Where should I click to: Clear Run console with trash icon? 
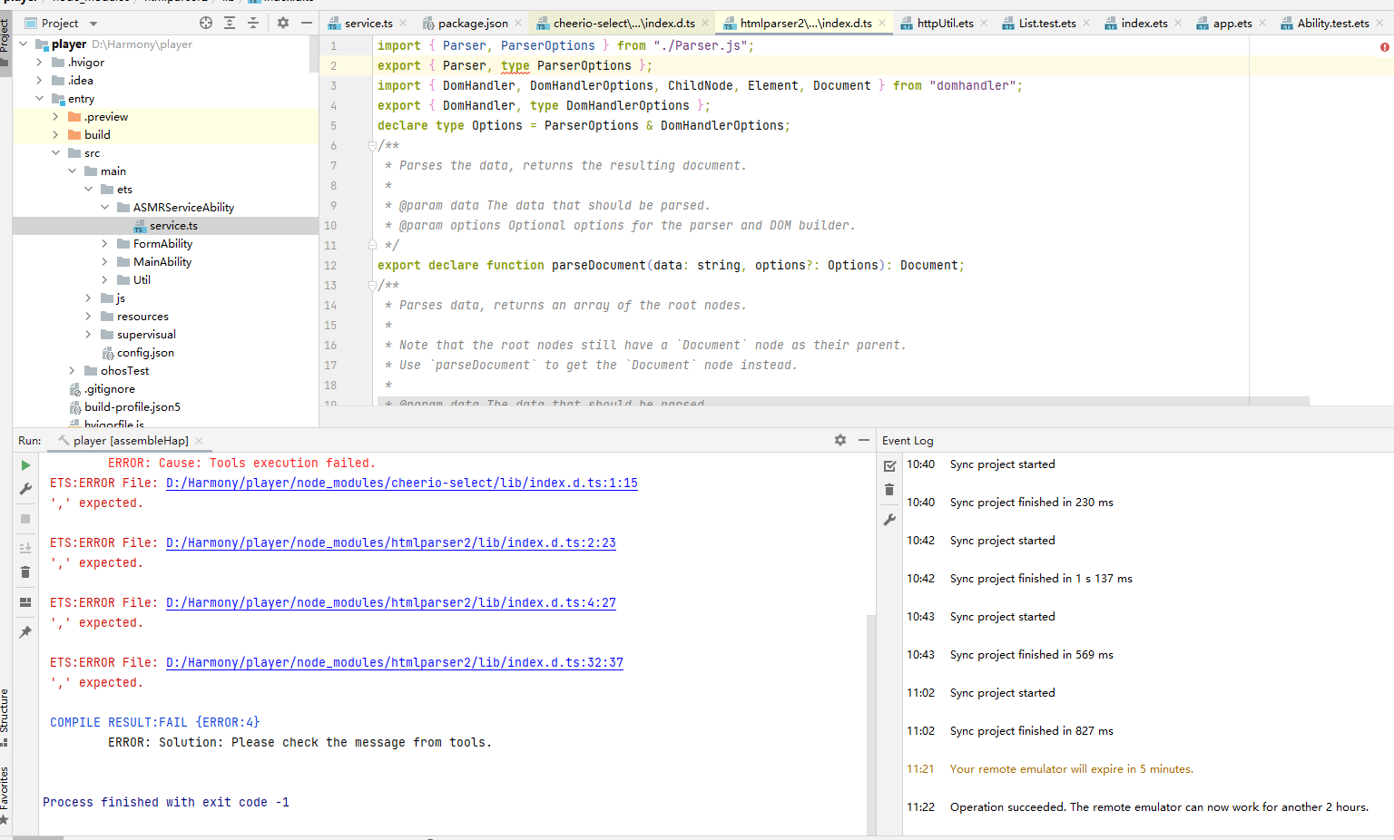click(25, 571)
